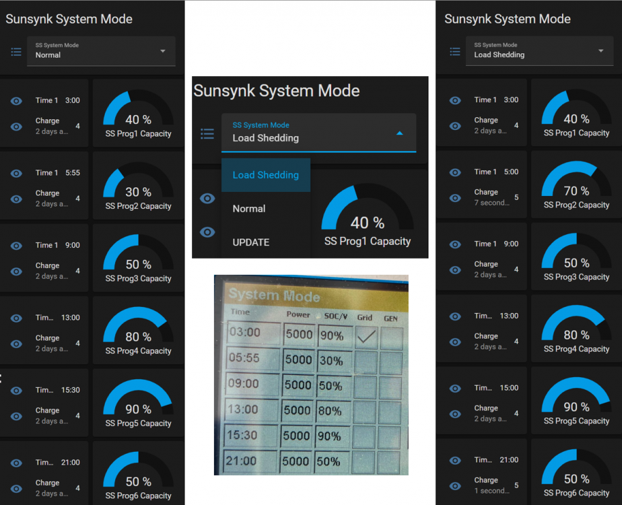Image resolution: width=622 pixels, height=505 pixels.
Task: Click eye icon beside Tim... 15:00
Action: pyautogui.click(x=455, y=389)
